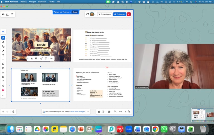The width and height of the screenshot is (214, 135).
Task: Open Google Chrome from the dock
Action: [x=155, y=129]
